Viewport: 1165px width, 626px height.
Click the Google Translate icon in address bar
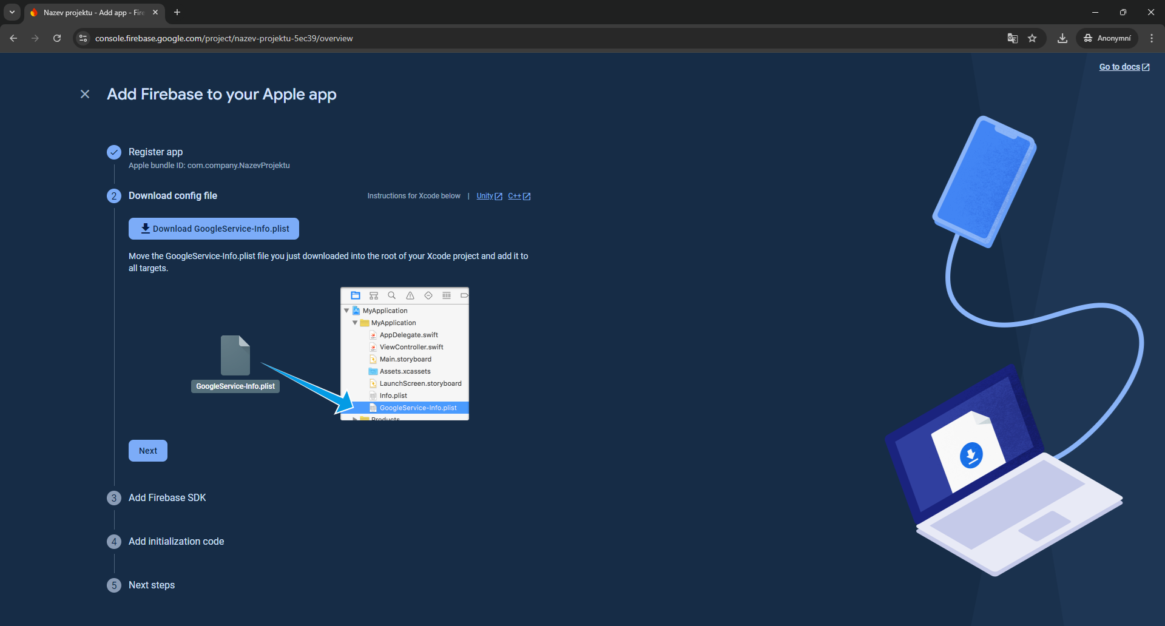click(x=1013, y=38)
